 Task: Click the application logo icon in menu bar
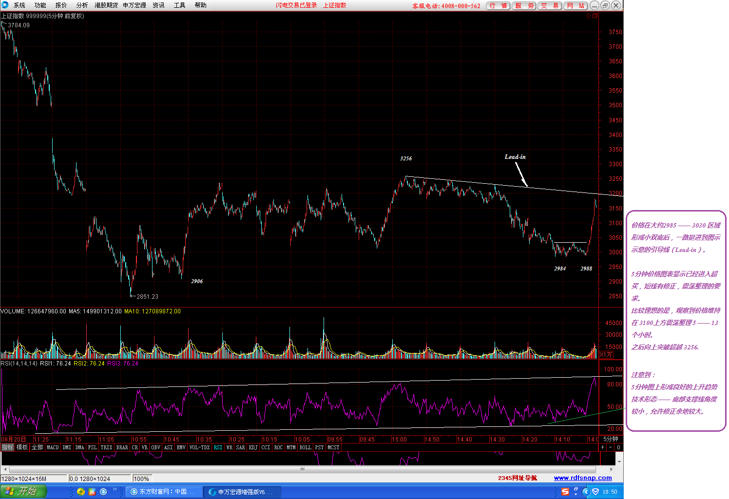[x=5, y=5]
